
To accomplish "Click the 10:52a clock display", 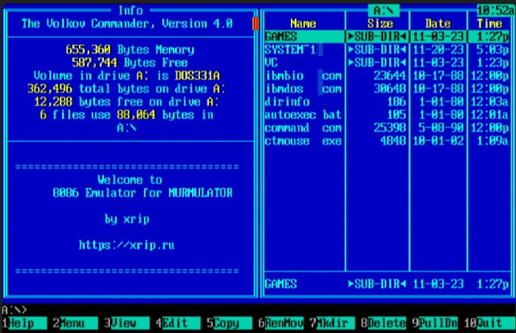I will click(x=496, y=10).
